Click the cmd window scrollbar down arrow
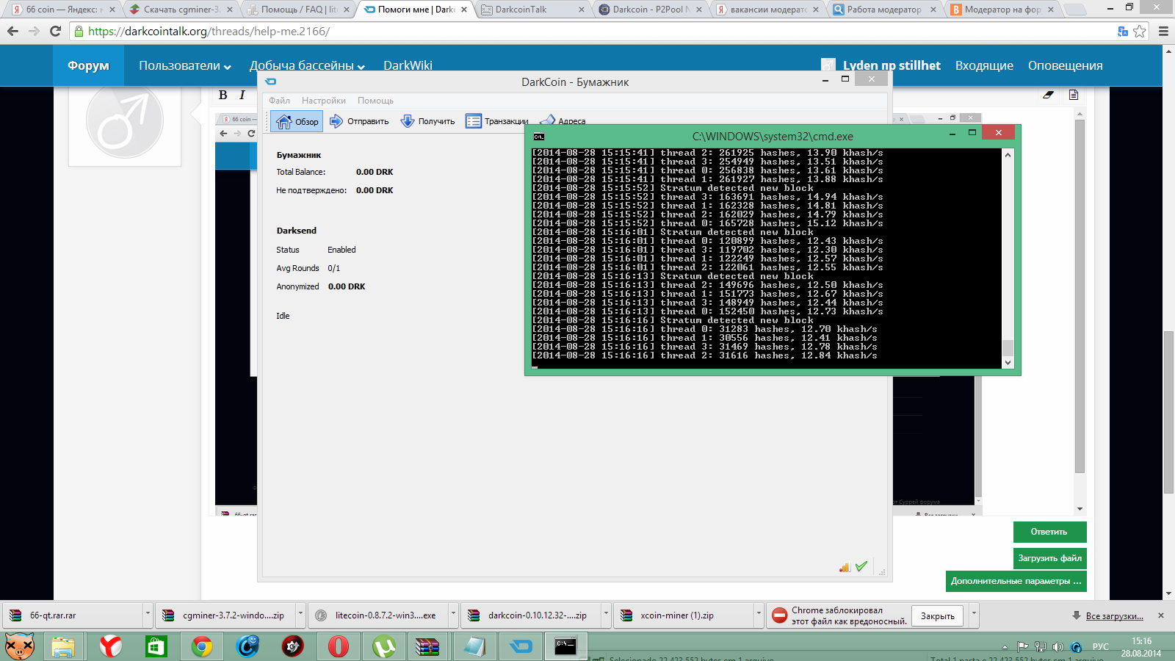The width and height of the screenshot is (1175, 661). [1008, 362]
